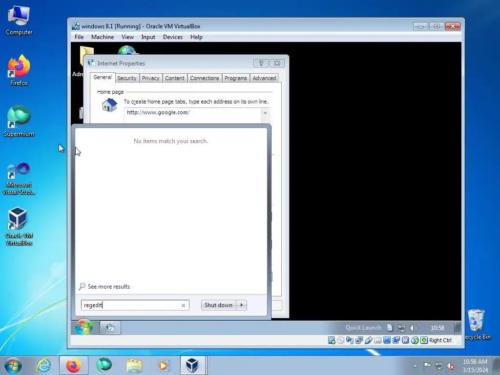Open the File menu in VirtualBox
500x375 pixels.
pos(79,37)
